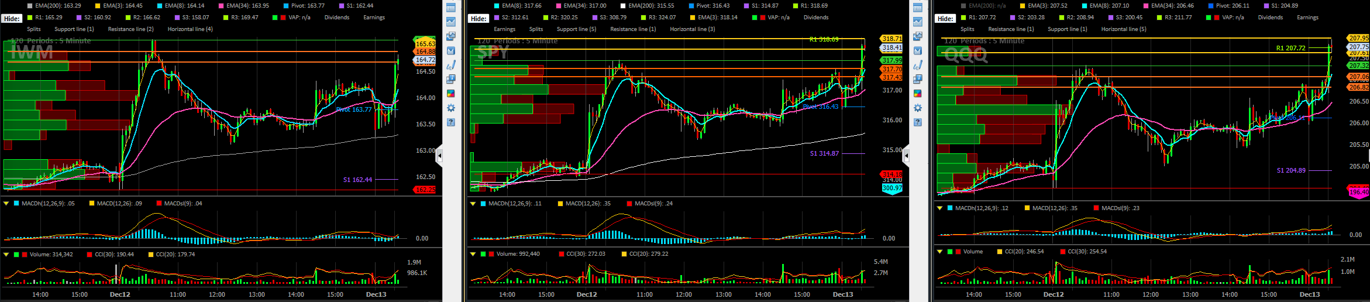
Task: Open the color palette icon in IWM sidebar
Action: pyautogui.click(x=451, y=94)
